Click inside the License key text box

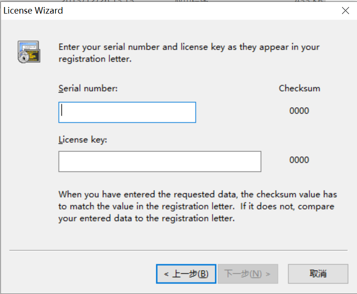pos(160,162)
